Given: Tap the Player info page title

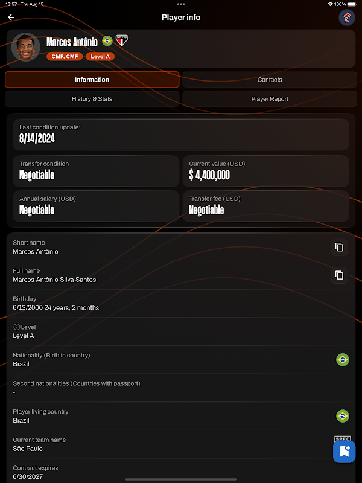Looking at the screenshot, I should (x=181, y=18).
